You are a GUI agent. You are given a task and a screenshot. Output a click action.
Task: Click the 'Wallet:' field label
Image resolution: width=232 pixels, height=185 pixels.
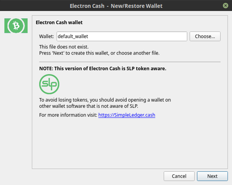pyautogui.click(x=46, y=36)
